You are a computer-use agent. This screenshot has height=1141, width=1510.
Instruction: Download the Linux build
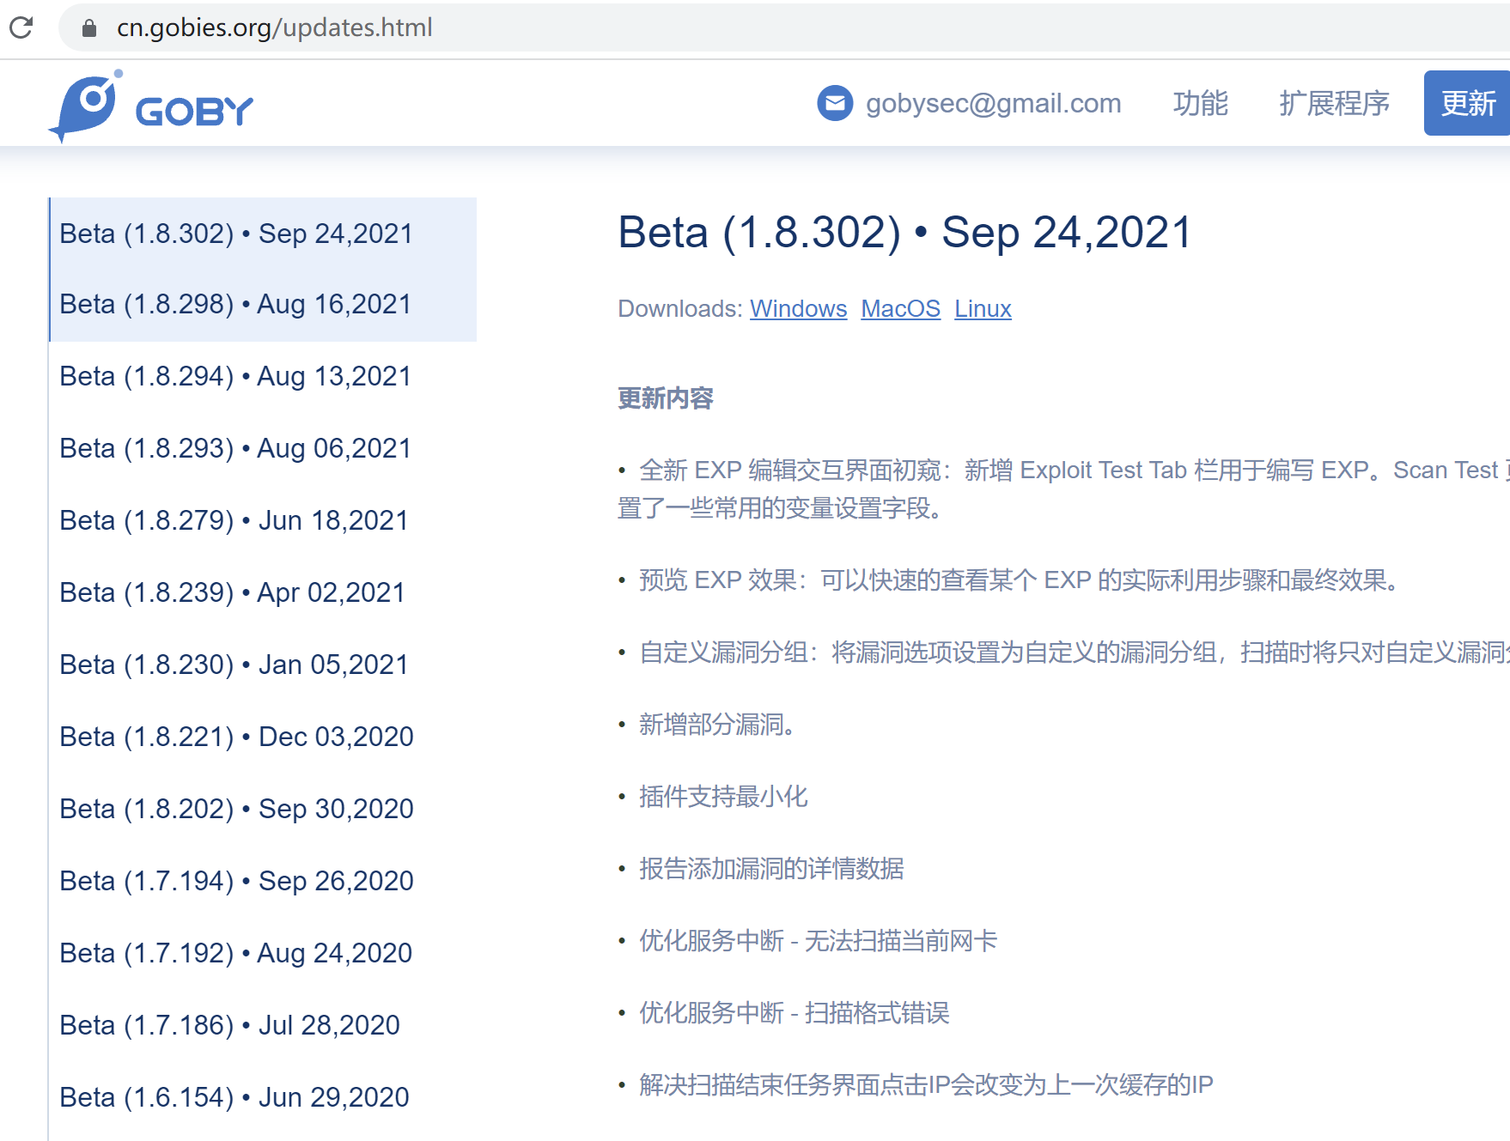[x=983, y=308]
